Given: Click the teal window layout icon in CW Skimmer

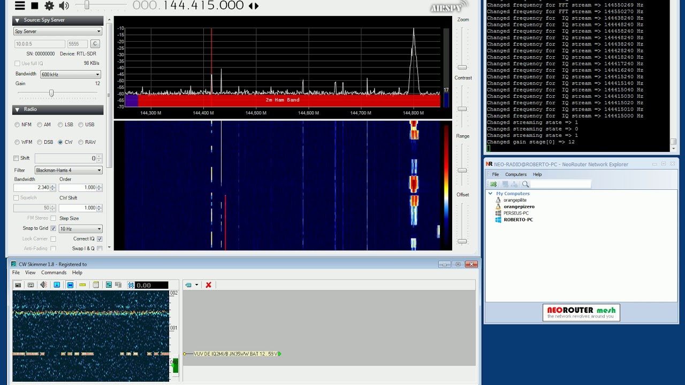Looking at the screenshot, I should coord(109,285).
